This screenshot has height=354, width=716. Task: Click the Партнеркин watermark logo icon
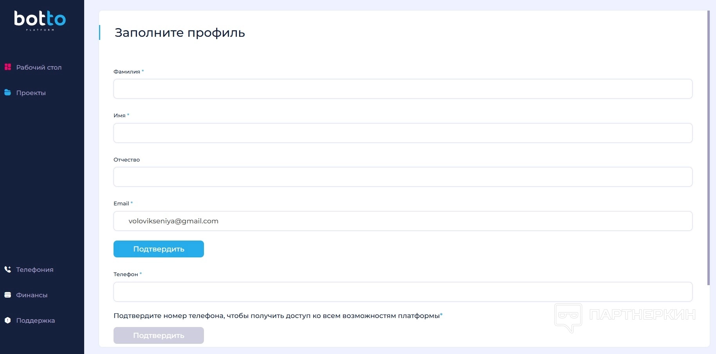[x=568, y=316]
